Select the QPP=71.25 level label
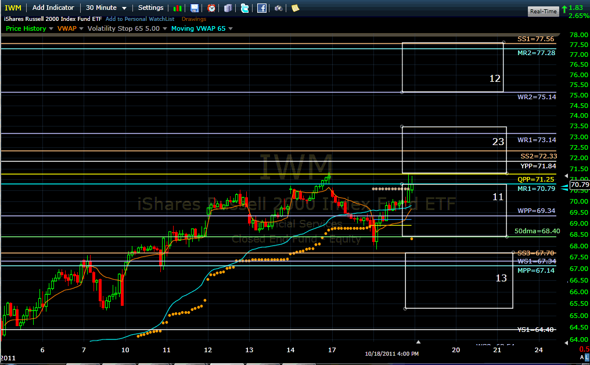This screenshot has width=590, height=365. [x=536, y=180]
